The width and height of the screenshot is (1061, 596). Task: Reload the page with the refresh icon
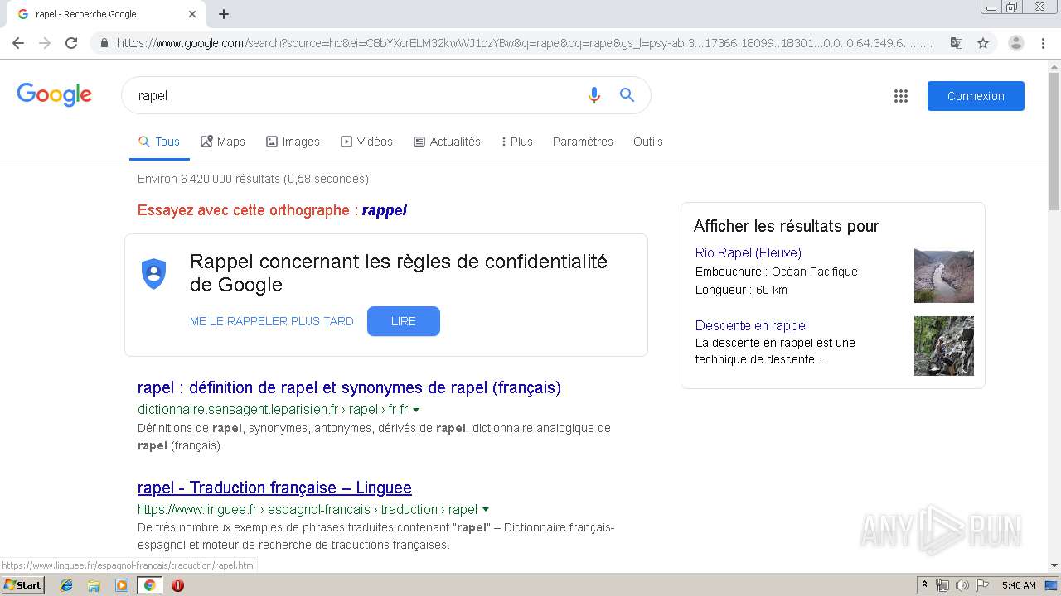pyautogui.click(x=71, y=43)
